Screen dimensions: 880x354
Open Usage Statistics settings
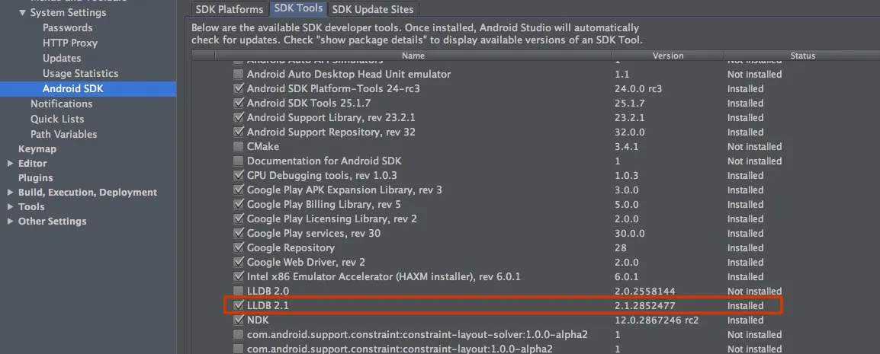point(80,73)
